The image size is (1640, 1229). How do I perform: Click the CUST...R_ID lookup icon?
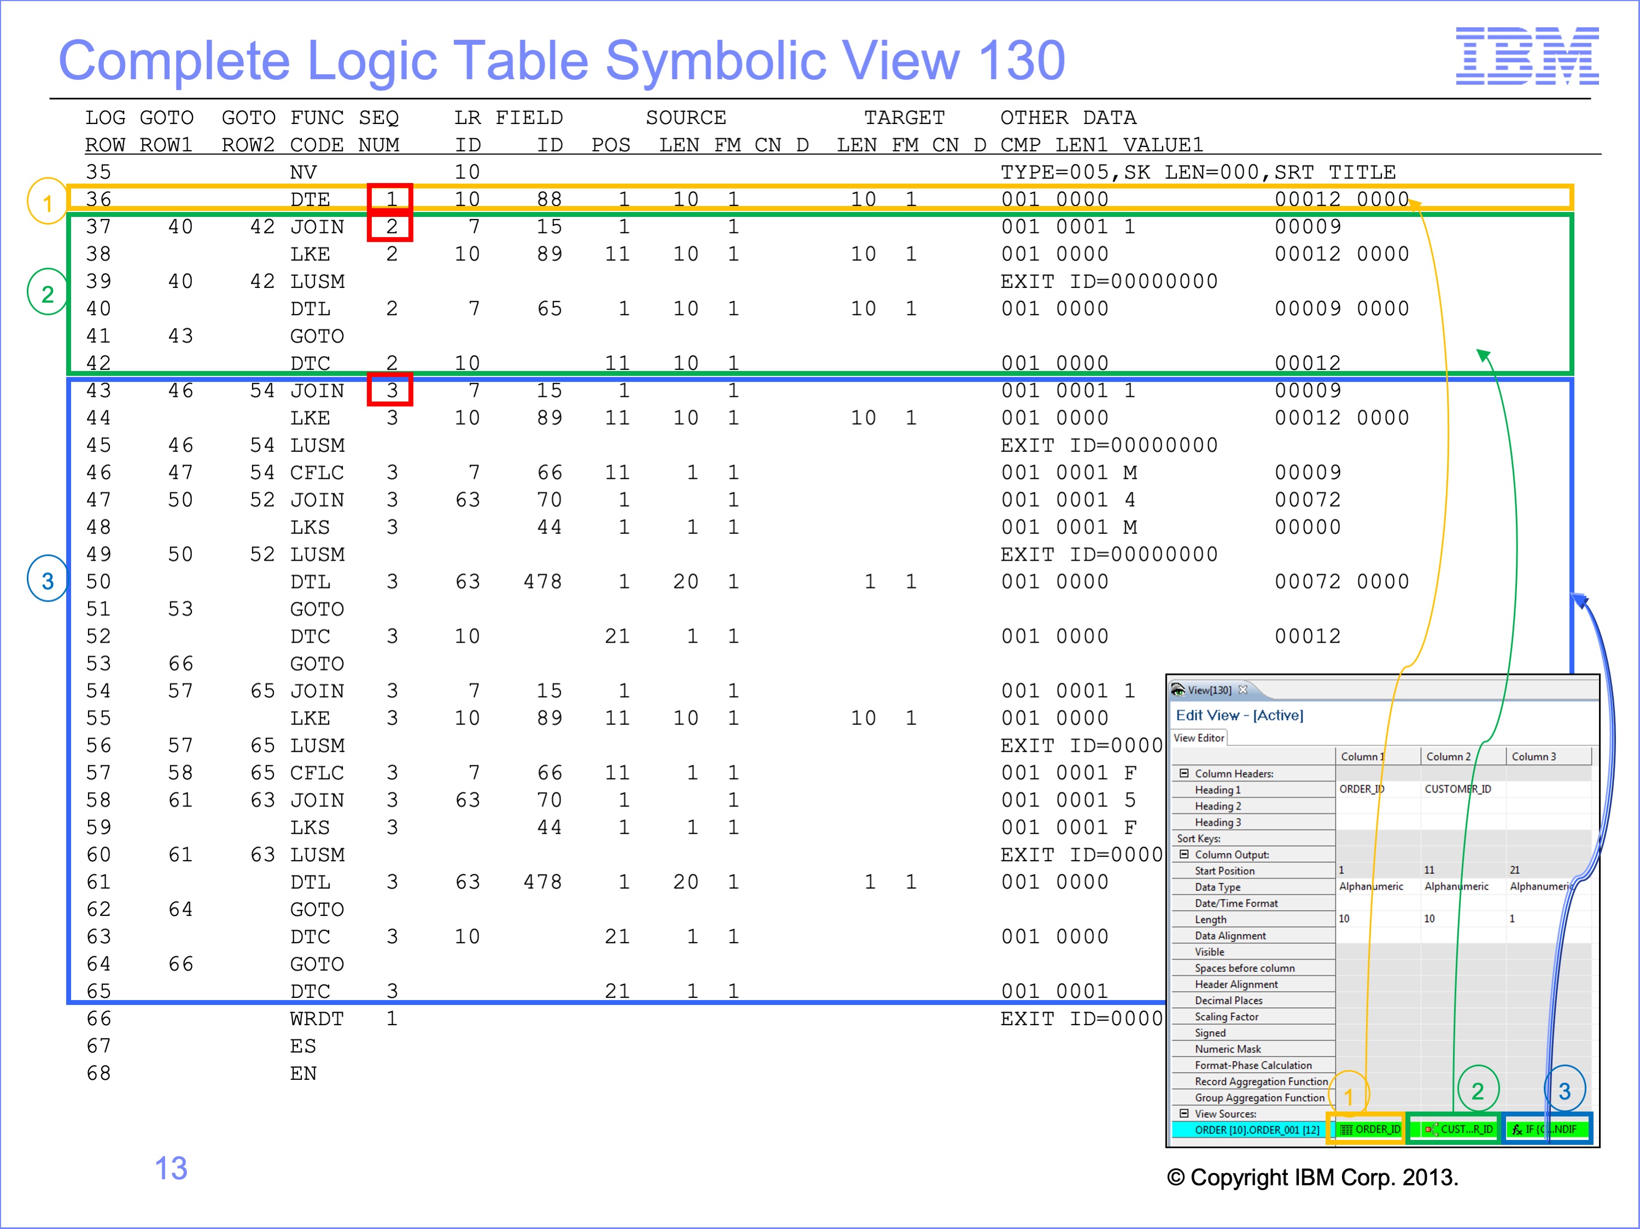[1431, 1130]
